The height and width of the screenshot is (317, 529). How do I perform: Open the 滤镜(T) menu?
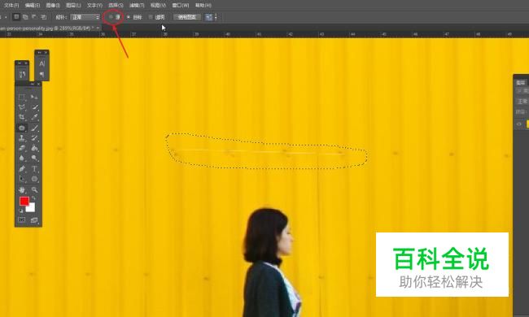(137, 5)
